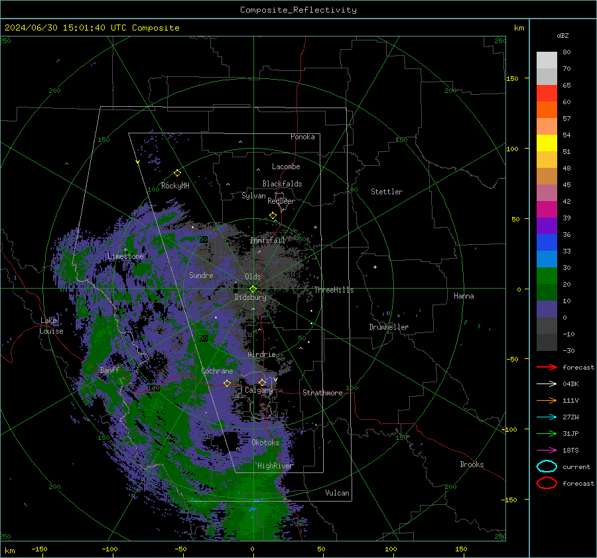
Task: Click the Innisfail city label
Action: pyautogui.click(x=267, y=240)
